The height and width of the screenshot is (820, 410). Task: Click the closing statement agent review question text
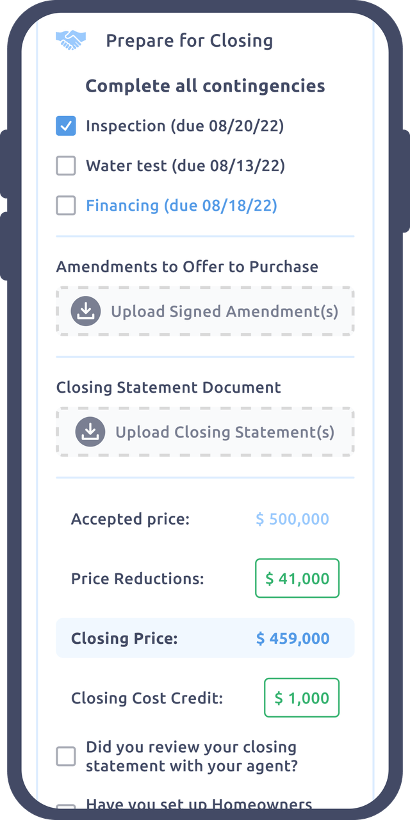click(192, 757)
